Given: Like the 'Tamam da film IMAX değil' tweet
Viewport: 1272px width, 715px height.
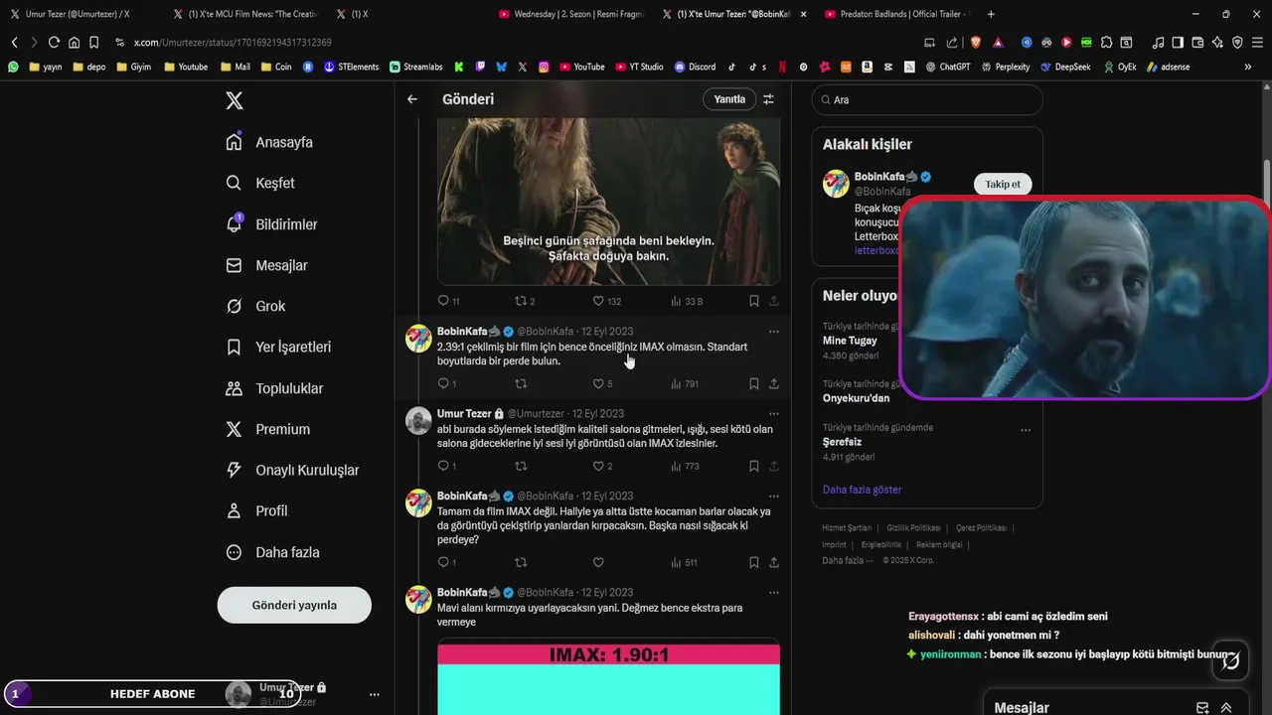Looking at the screenshot, I should [x=598, y=562].
